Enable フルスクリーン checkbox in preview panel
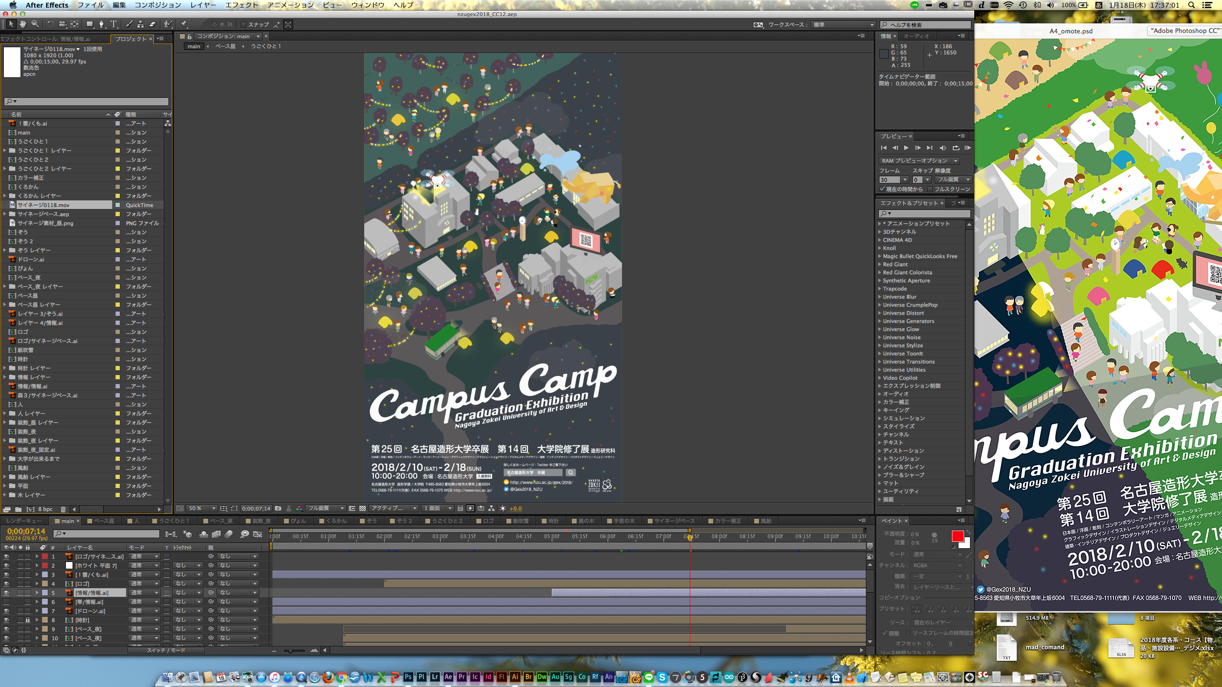 [x=930, y=189]
